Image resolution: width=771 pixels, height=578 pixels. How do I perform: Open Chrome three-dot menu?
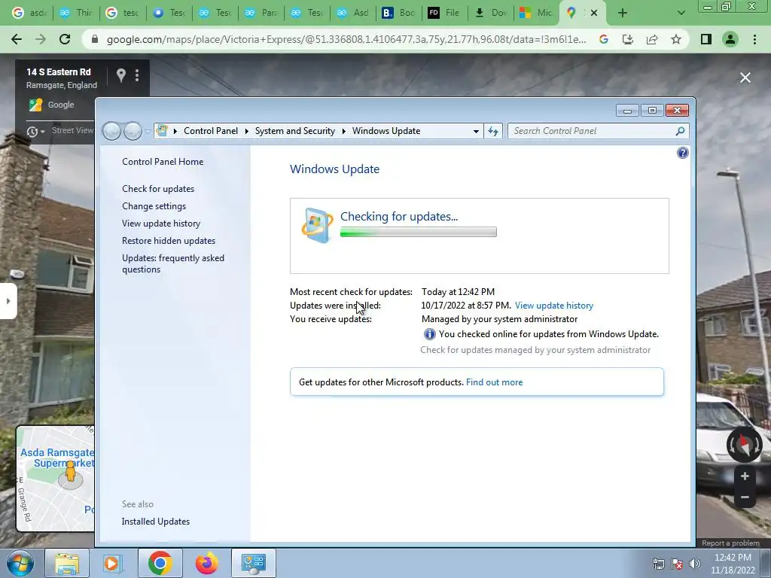[754, 39]
